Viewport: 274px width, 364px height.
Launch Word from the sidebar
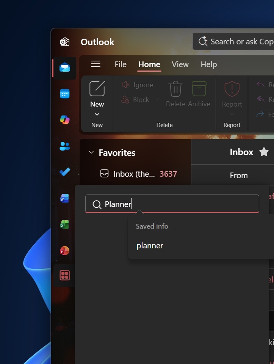64,198
